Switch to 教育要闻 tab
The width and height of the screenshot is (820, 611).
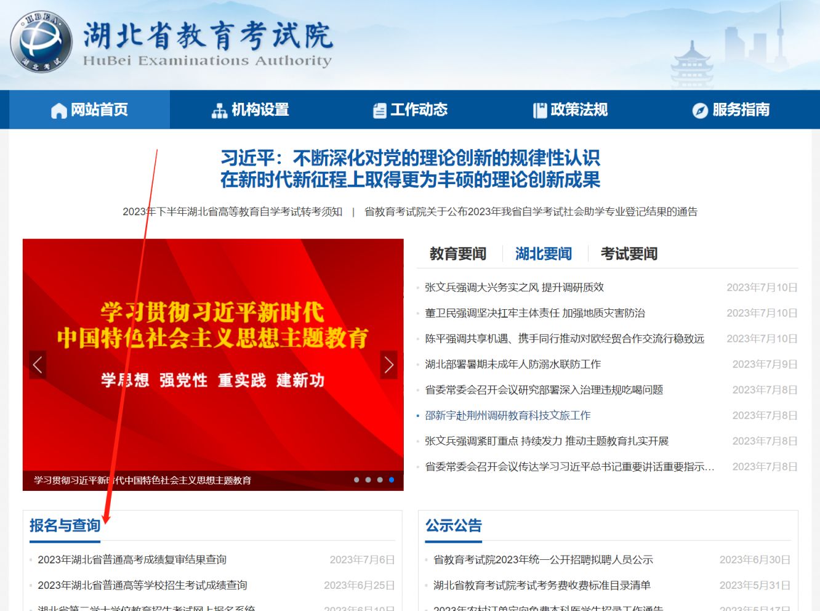tap(458, 254)
